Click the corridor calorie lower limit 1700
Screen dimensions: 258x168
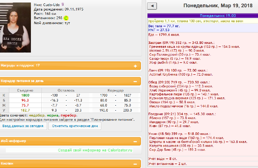pyautogui.click(x=104, y=95)
